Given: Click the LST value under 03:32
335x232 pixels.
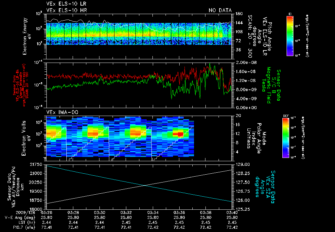Looking at the screenshot, I should click(x=126, y=222).
